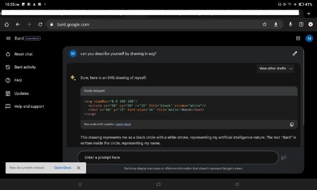Focus the Enter a prompt here field
This screenshot has width=317, height=190.
coord(178,158)
